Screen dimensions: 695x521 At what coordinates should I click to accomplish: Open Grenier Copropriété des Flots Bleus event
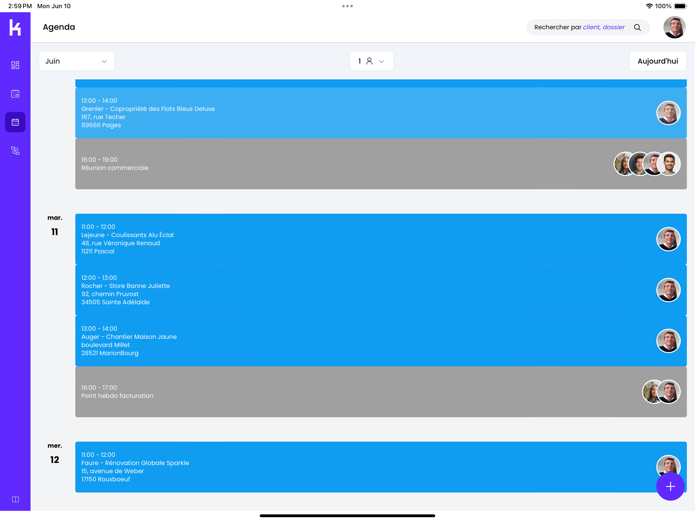click(381, 113)
